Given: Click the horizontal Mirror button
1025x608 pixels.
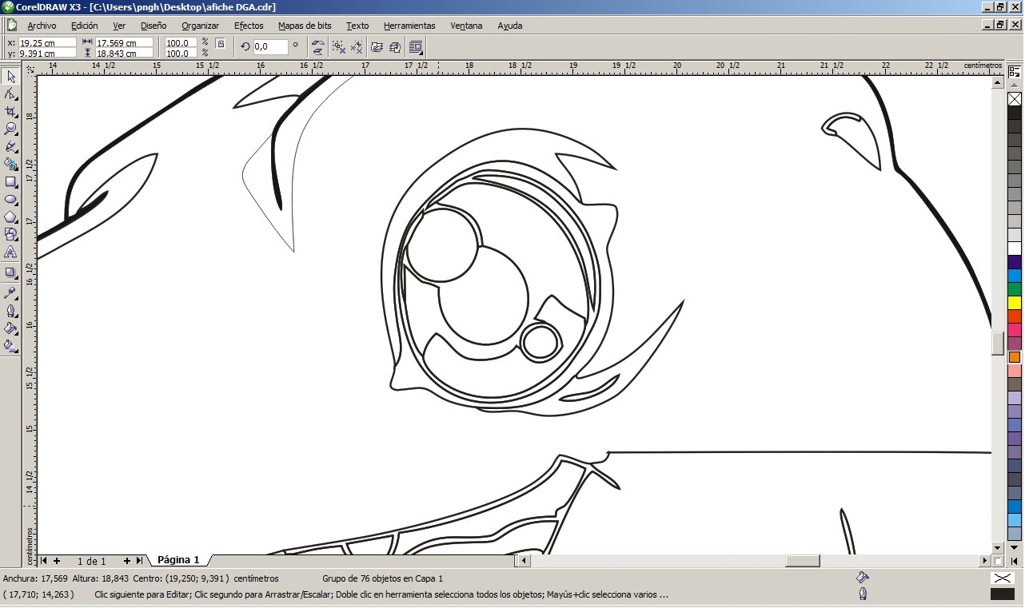Looking at the screenshot, I should [317, 42].
